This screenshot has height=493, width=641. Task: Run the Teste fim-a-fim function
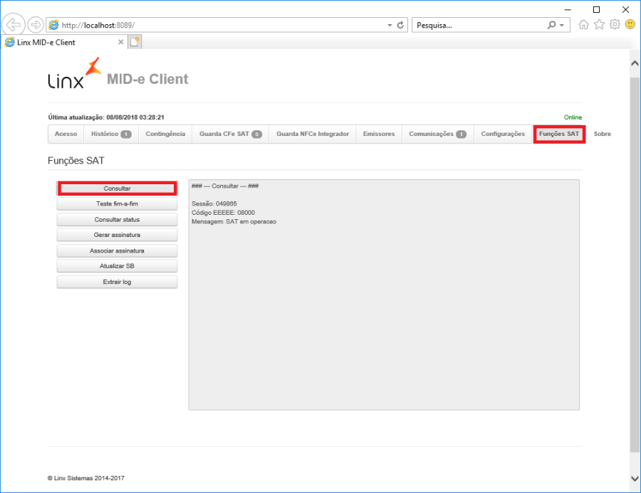(117, 204)
